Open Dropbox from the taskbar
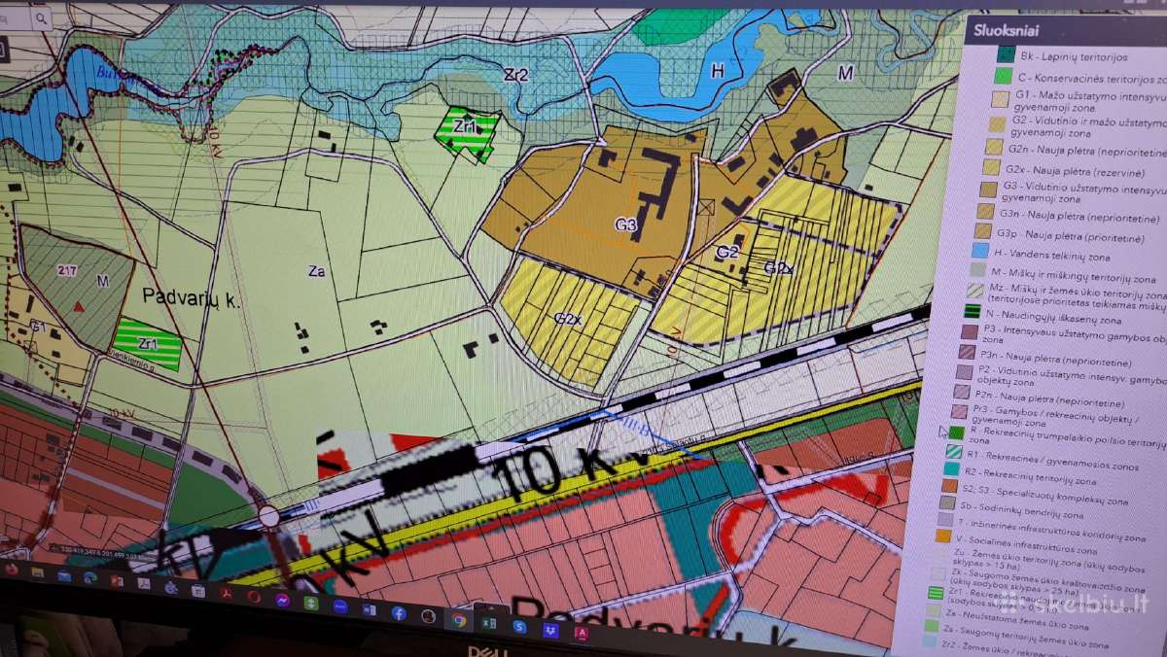 click(x=550, y=630)
